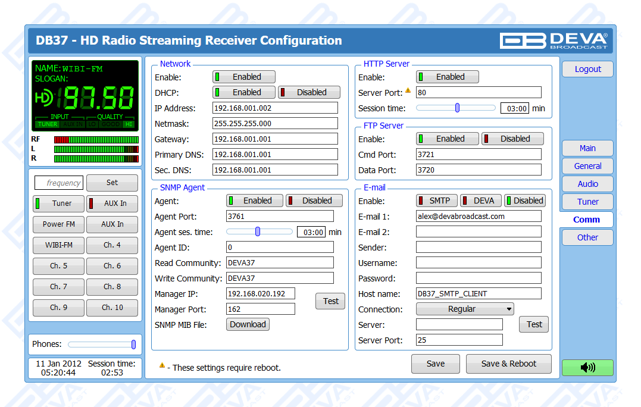Disable the FTP Server
This screenshot has height=407, width=641.
point(512,139)
